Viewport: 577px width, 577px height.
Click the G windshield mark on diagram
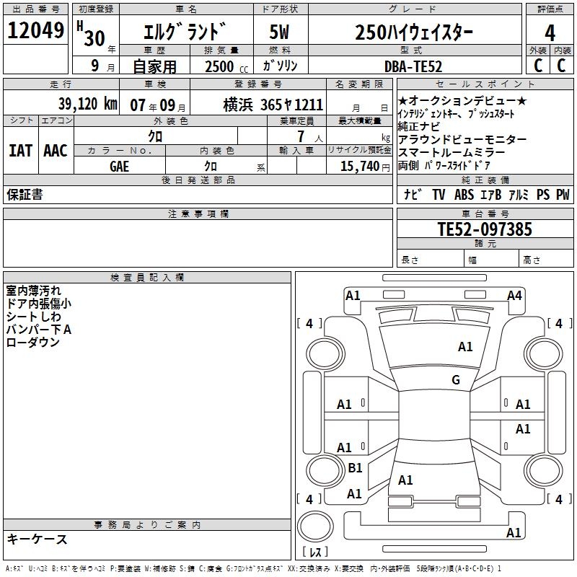click(x=456, y=379)
